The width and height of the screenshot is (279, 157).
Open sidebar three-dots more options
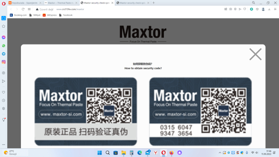click(x=3, y=144)
